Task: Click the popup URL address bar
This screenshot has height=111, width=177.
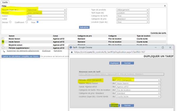Action: coord(109,52)
